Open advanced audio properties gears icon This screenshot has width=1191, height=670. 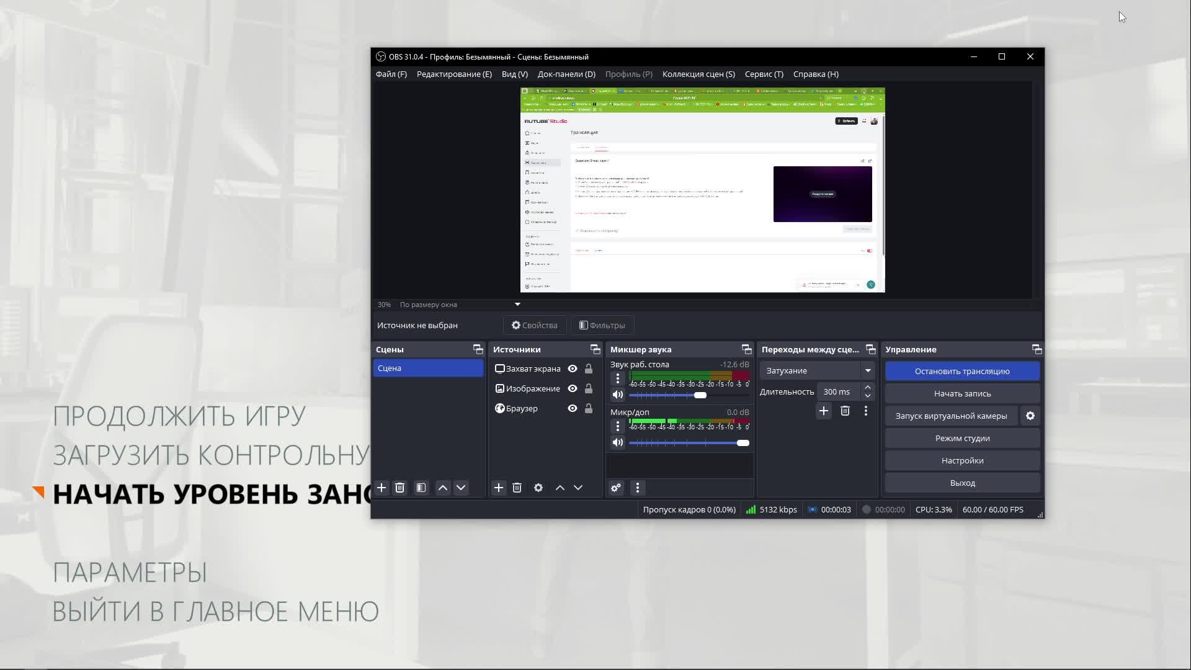coord(616,488)
